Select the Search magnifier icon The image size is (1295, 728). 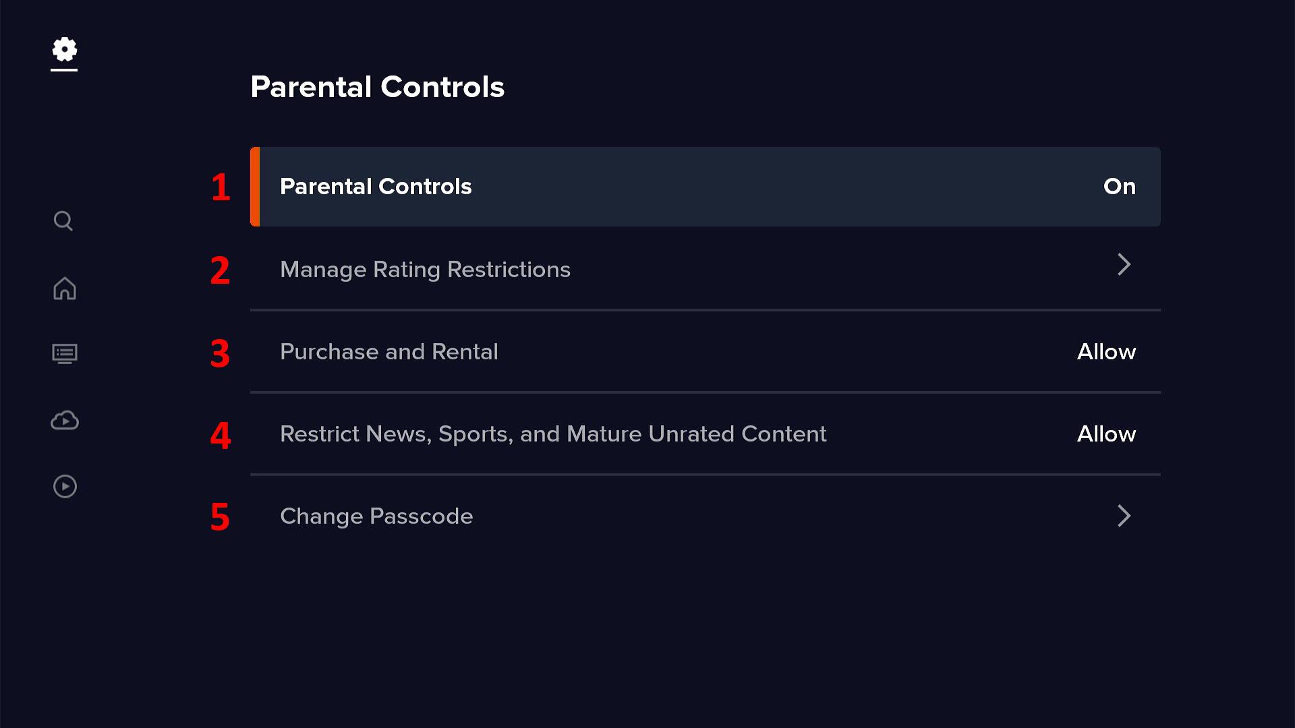pyautogui.click(x=63, y=220)
